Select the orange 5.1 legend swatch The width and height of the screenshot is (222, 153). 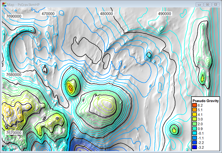coord(195,110)
